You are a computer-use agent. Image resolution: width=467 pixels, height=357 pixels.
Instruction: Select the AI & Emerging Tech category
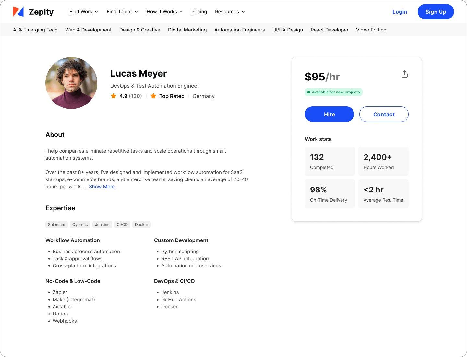[x=35, y=30]
